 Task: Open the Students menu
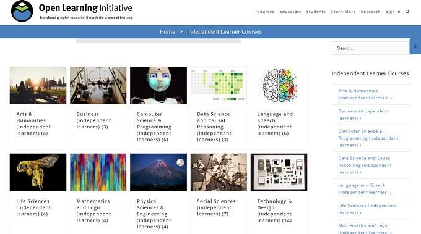pyautogui.click(x=316, y=12)
